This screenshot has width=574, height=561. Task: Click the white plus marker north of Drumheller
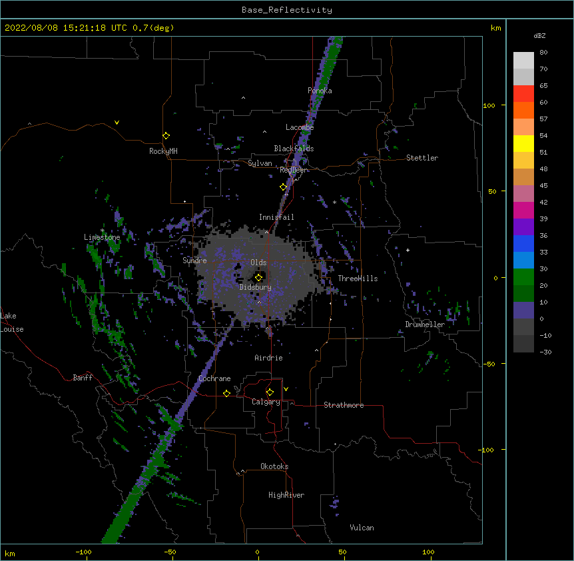tap(408, 250)
